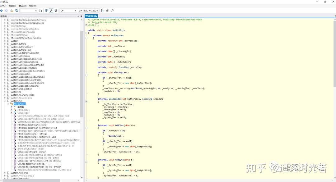The height and width of the screenshot is (182, 336).
Task: Select the System.Collections.Generic namespace
Action: click(x=24, y=62)
